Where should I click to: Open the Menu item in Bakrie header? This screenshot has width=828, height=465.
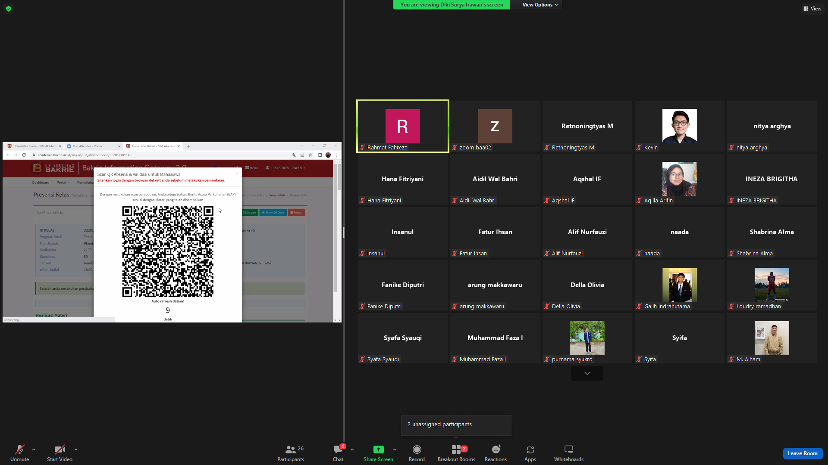251,168
